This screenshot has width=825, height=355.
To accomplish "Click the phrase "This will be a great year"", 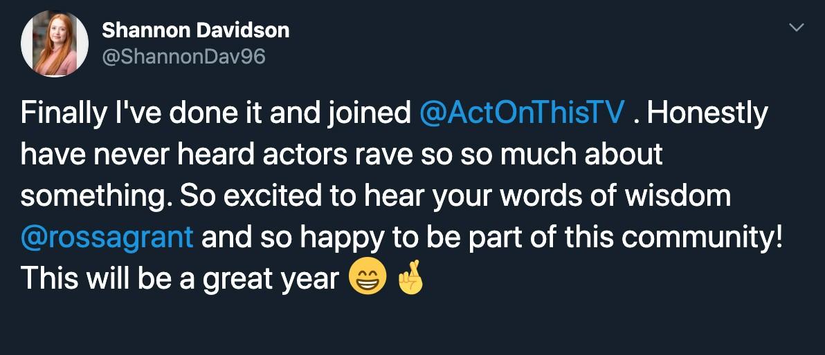I will tap(180, 279).
